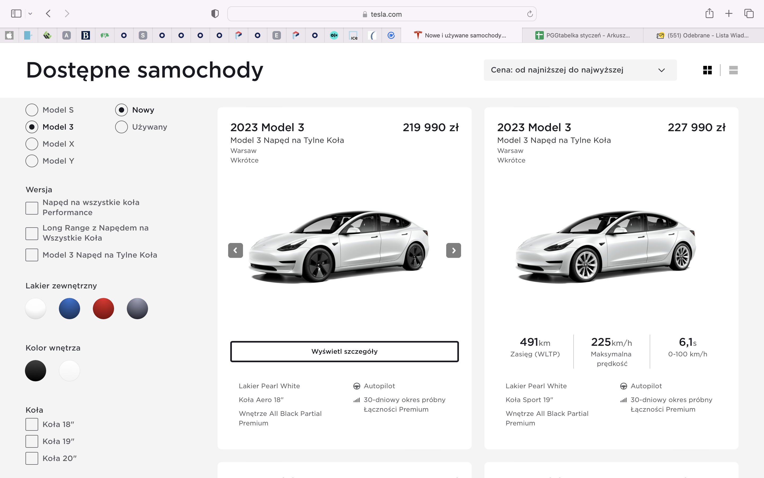Open the pinned green bison logo tab
Screen dimensions: 764x478
click(x=105, y=35)
